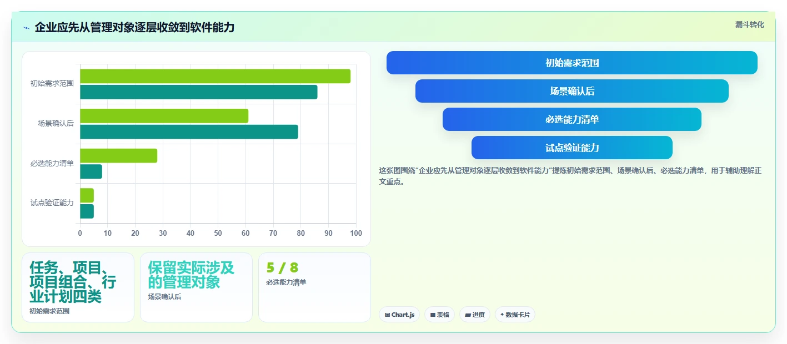Click the light green 必选能力清单 bar
This screenshot has height=344, width=787.
(x=119, y=156)
